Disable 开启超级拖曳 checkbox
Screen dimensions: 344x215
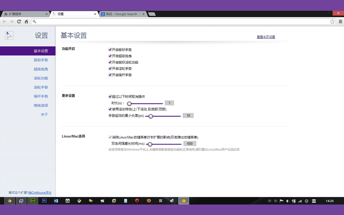(x=110, y=56)
